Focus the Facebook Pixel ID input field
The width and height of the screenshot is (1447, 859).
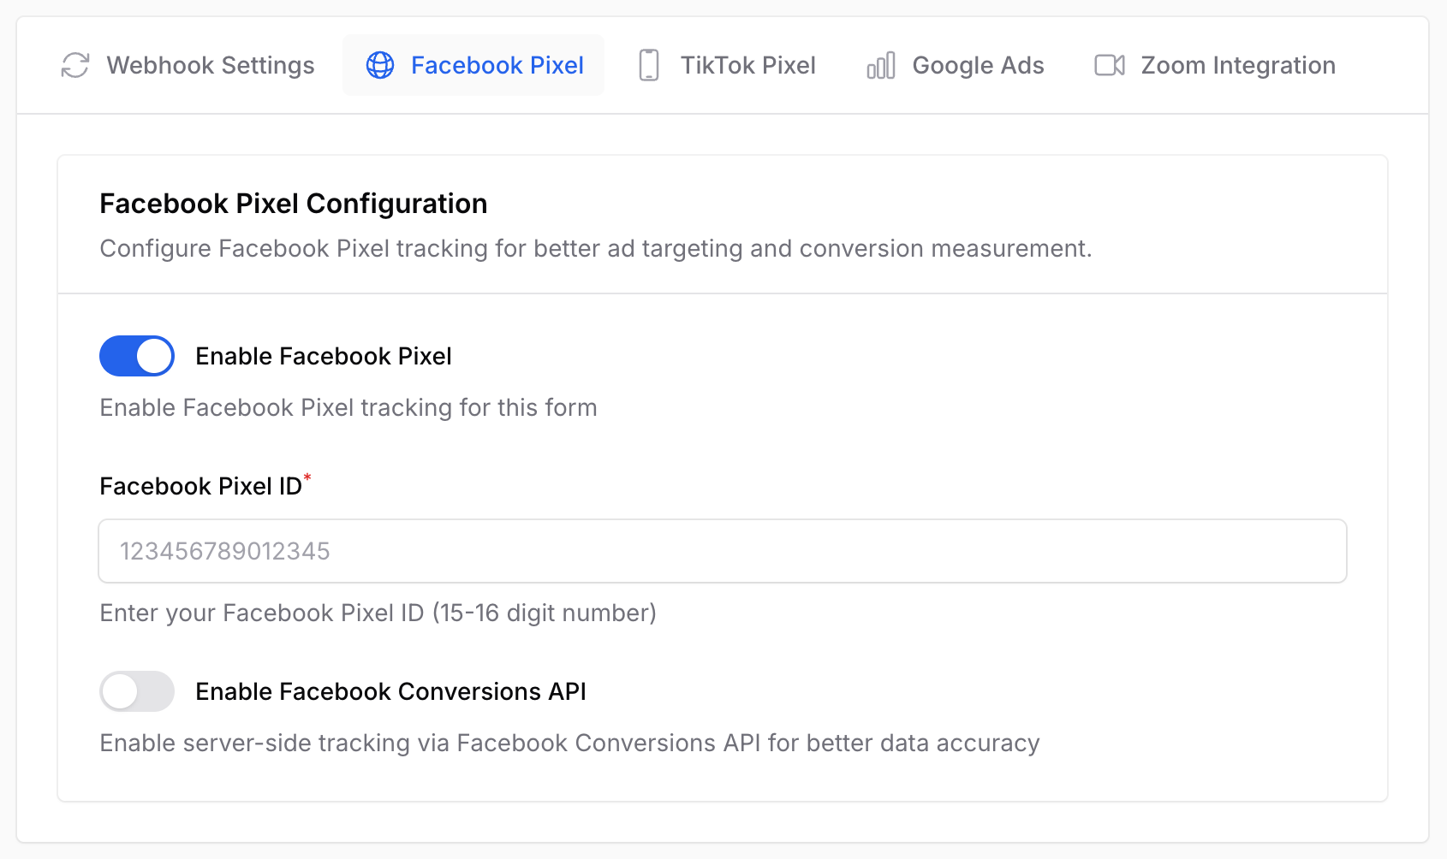click(723, 551)
